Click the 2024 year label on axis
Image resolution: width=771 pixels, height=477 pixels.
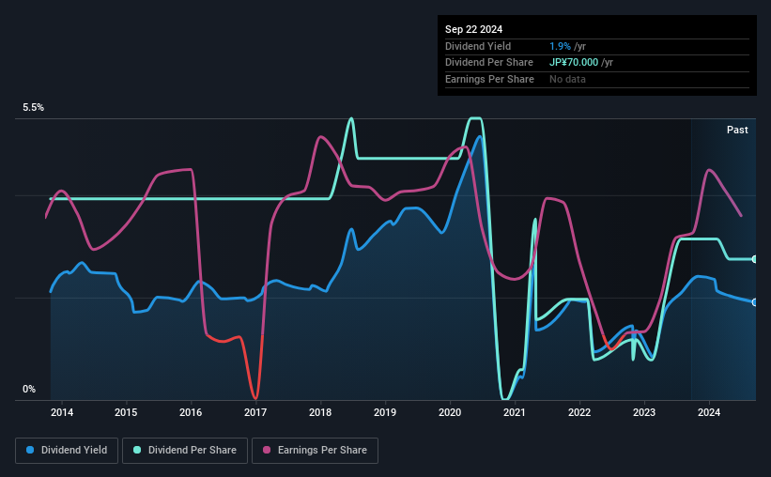click(x=709, y=412)
